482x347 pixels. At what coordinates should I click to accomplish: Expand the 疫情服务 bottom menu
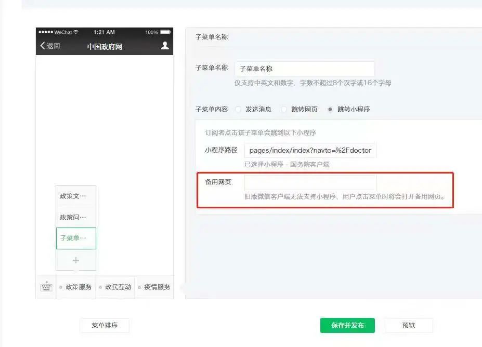[154, 287]
